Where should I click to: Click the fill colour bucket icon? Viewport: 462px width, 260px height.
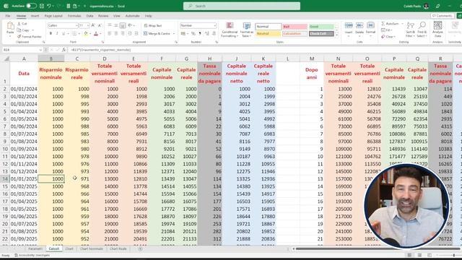pyautogui.click(x=86, y=34)
